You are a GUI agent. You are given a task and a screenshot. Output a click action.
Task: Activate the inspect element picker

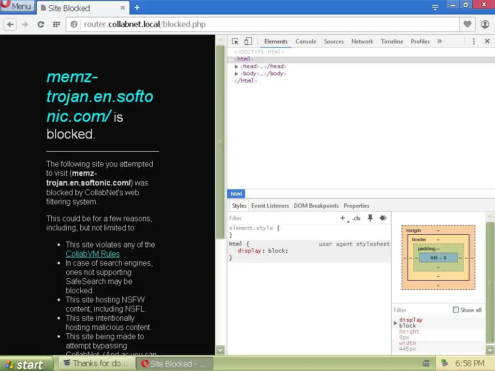click(x=235, y=42)
